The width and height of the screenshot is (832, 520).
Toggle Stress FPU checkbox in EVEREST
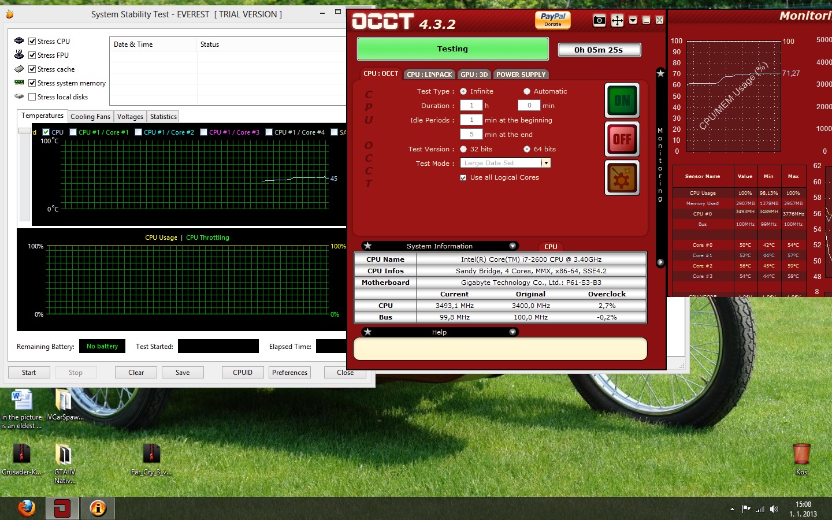click(32, 55)
